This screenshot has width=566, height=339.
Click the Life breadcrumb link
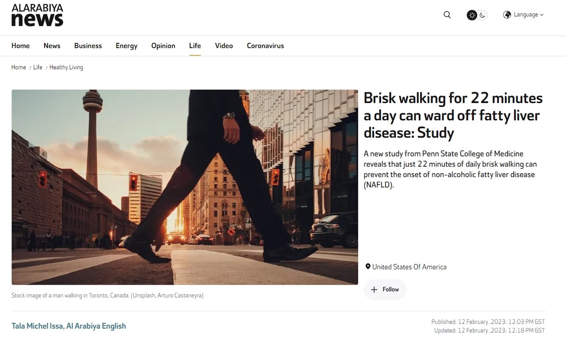pos(38,68)
